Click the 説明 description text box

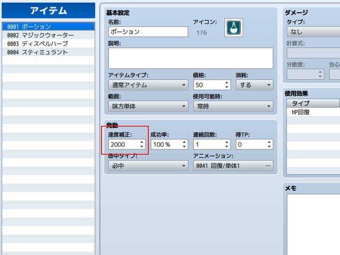[x=191, y=58]
